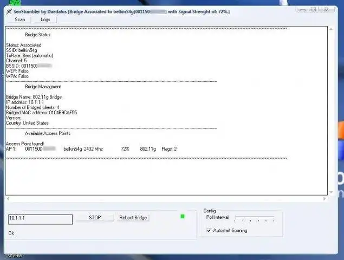Screen dimensions: 344x260
Task: Click the horizontal scrollbar left arrow
Action: click(8, 199)
